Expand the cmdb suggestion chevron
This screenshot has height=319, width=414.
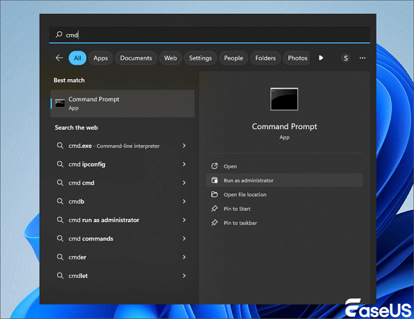click(x=184, y=201)
